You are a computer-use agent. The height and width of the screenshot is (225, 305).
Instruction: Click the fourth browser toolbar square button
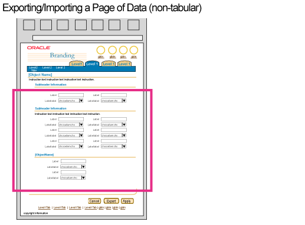click(81, 25)
